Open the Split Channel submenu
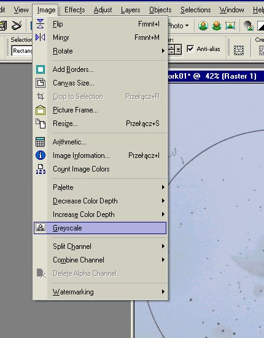264x338 pixels. tap(100, 246)
